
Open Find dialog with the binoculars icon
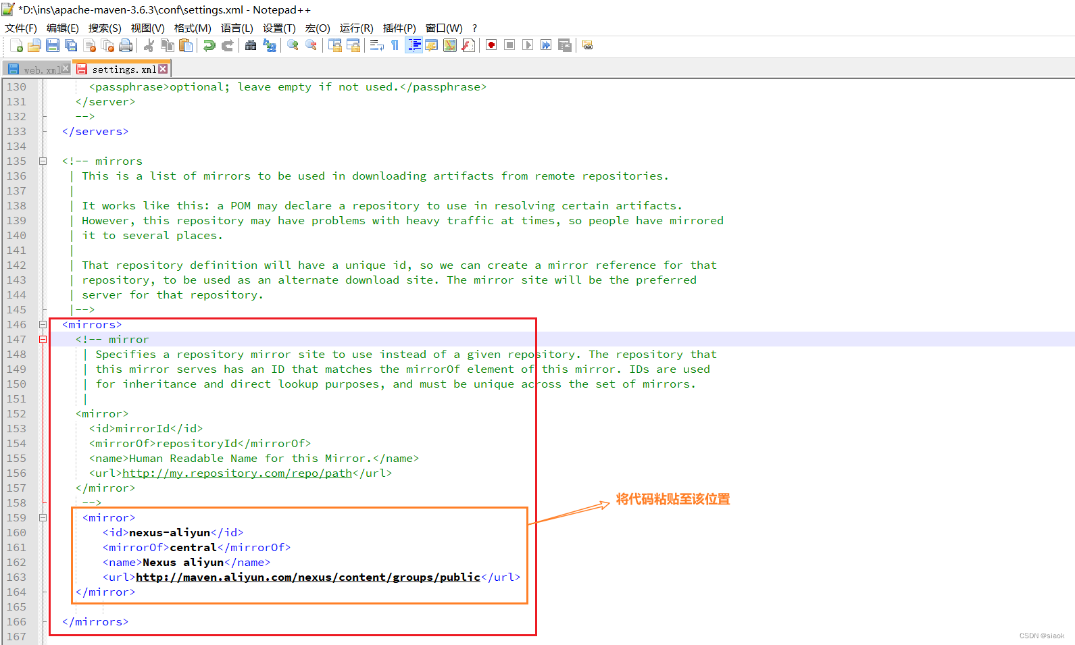pos(251,45)
